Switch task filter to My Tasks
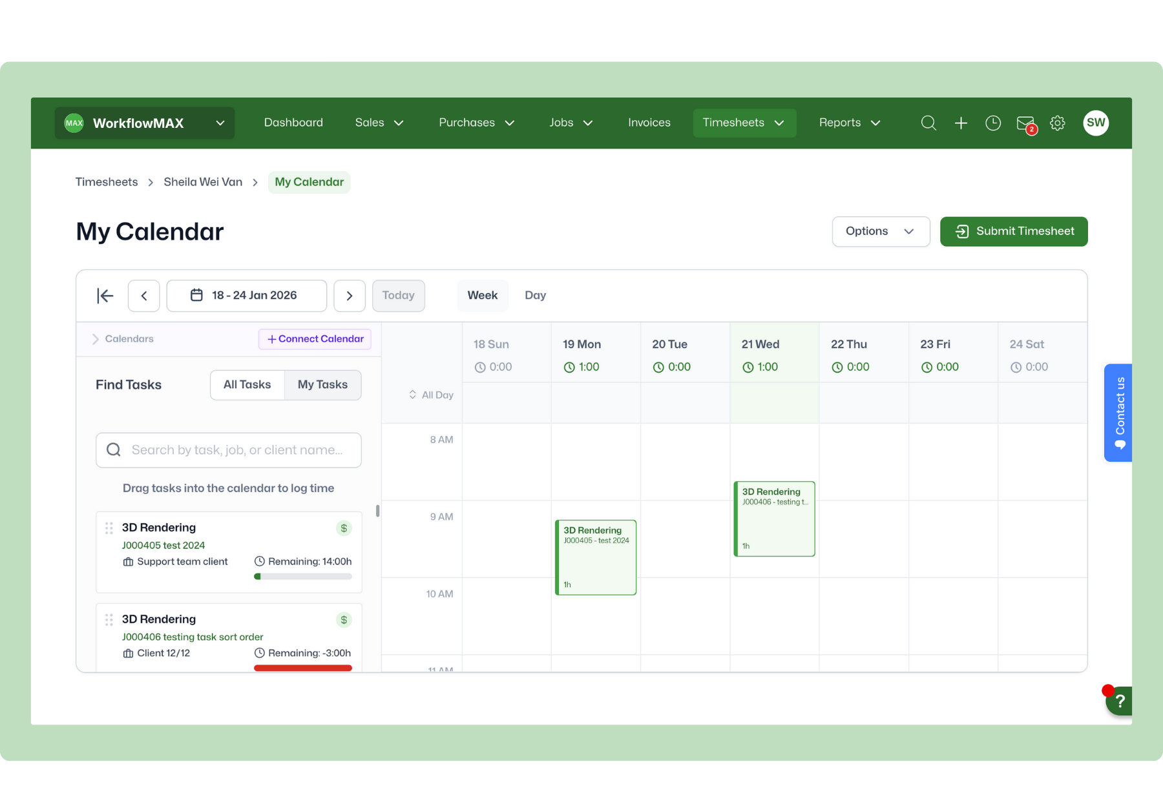Screen dimensions: 1163x797 tap(323, 385)
